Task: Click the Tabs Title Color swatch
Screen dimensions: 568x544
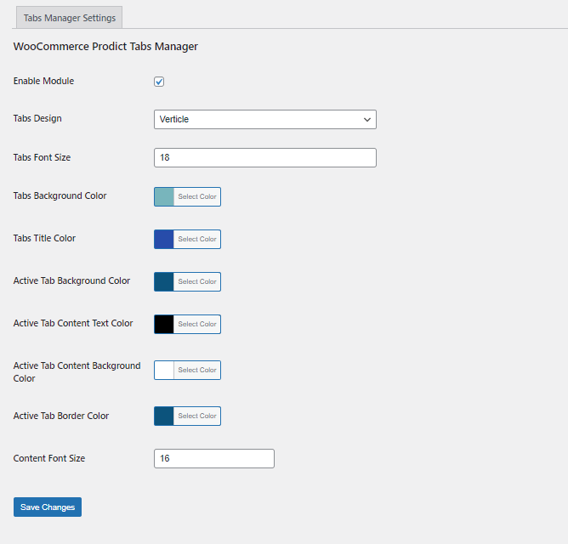Action: click(x=164, y=239)
